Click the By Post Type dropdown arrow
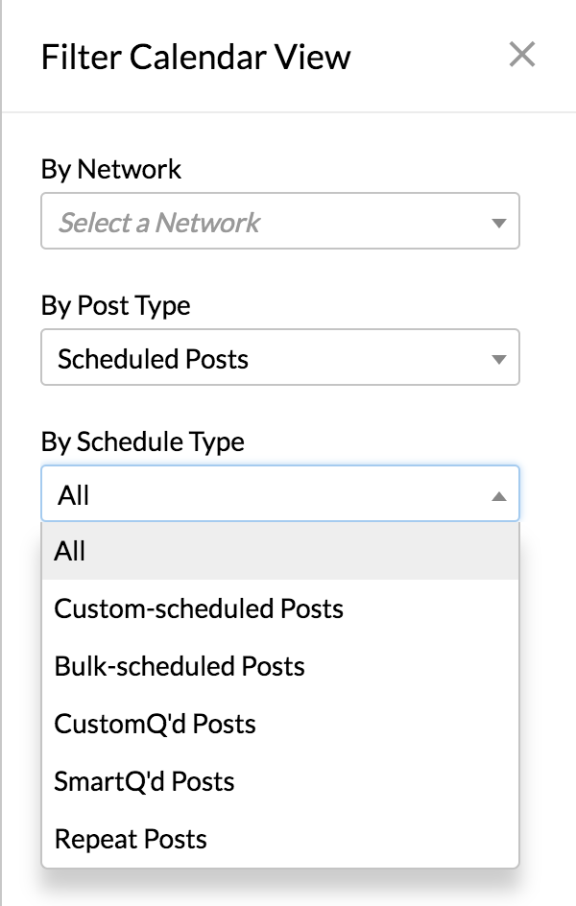Viewport: 576px width, 906px height. 498,359
